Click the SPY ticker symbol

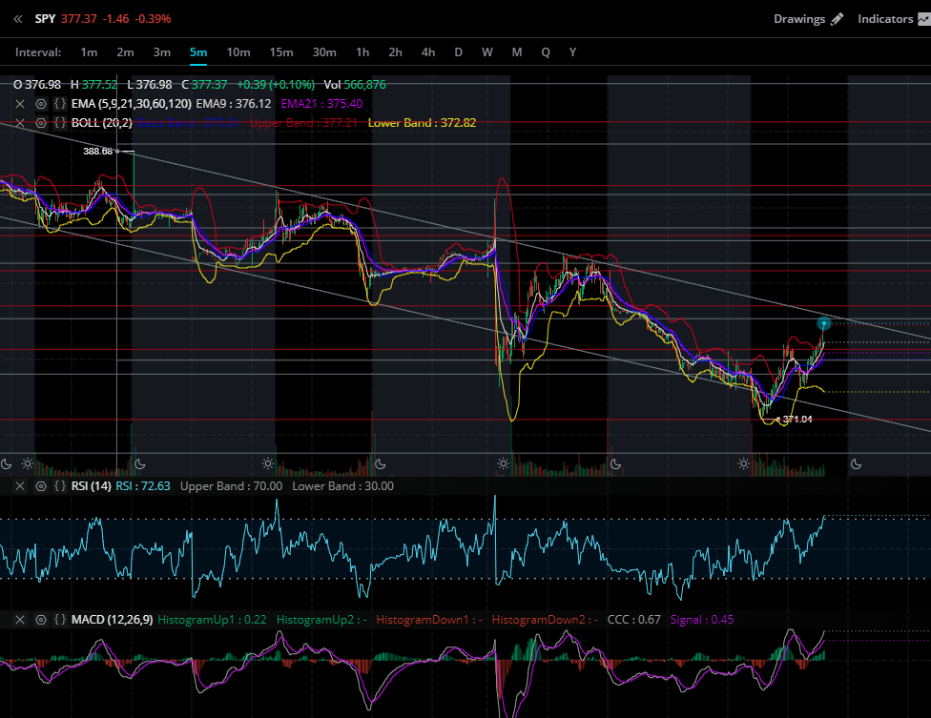tap(45, 19)
